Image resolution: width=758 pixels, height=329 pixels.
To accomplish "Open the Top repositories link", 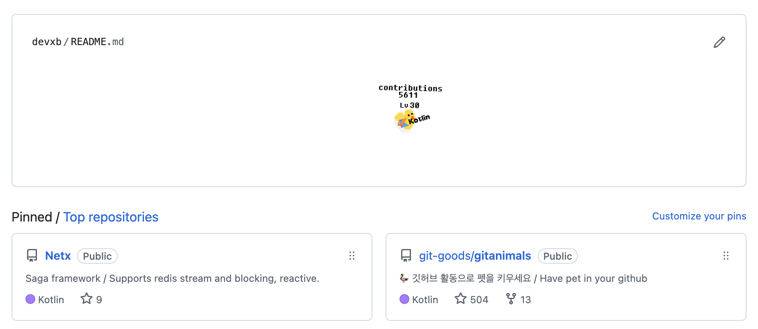I will click(111, 217).
